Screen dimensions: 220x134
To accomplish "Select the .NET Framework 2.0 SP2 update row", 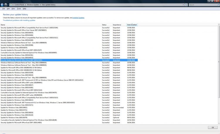I will (69, 80).
